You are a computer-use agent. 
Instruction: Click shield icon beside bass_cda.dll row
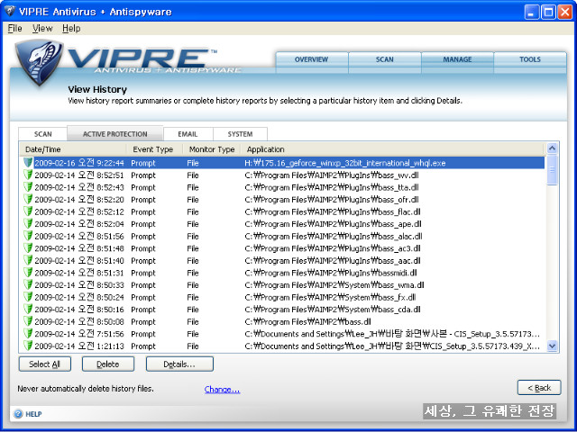28,309
